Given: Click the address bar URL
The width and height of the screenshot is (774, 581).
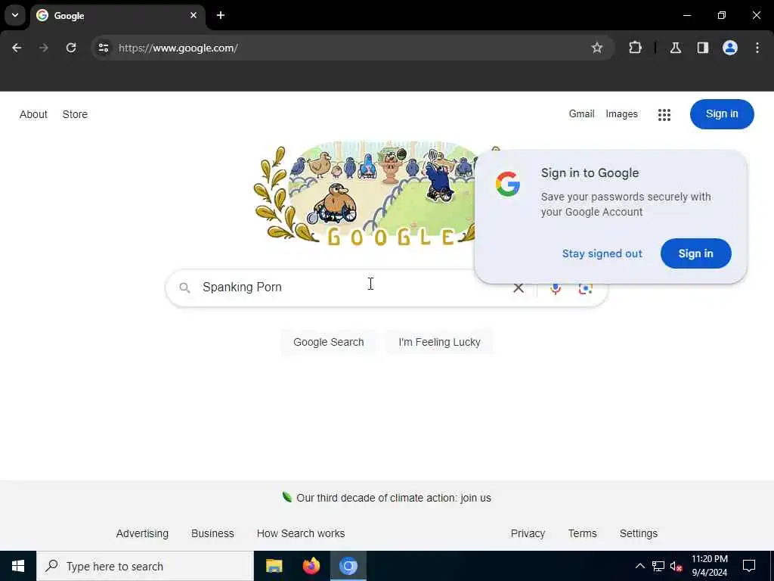Looking at the screenshot, I should tap(178, 48).
